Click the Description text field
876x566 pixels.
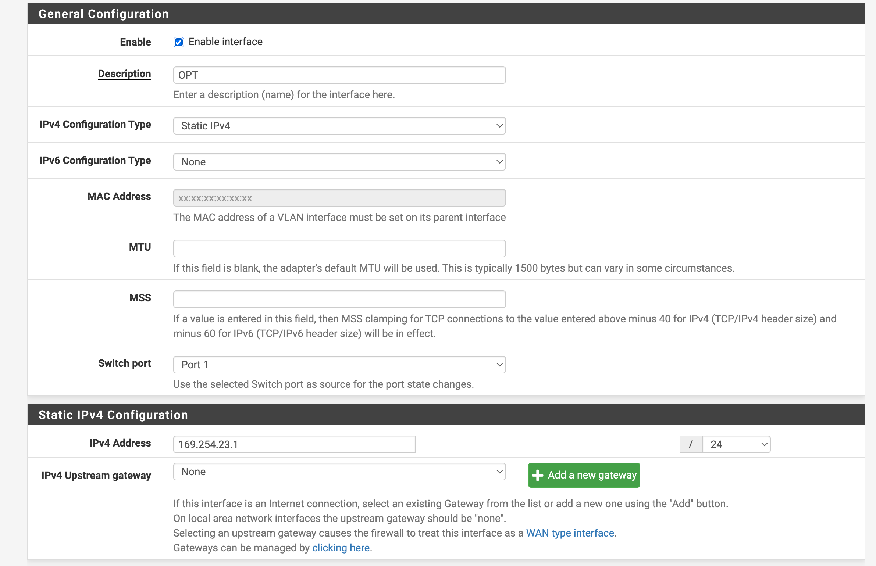[339, 75]
